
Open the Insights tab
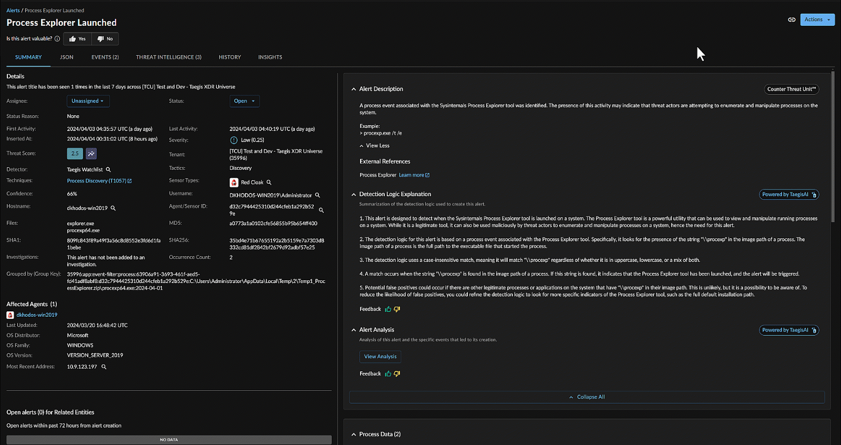pyautogui.click(x=270, y=57)
